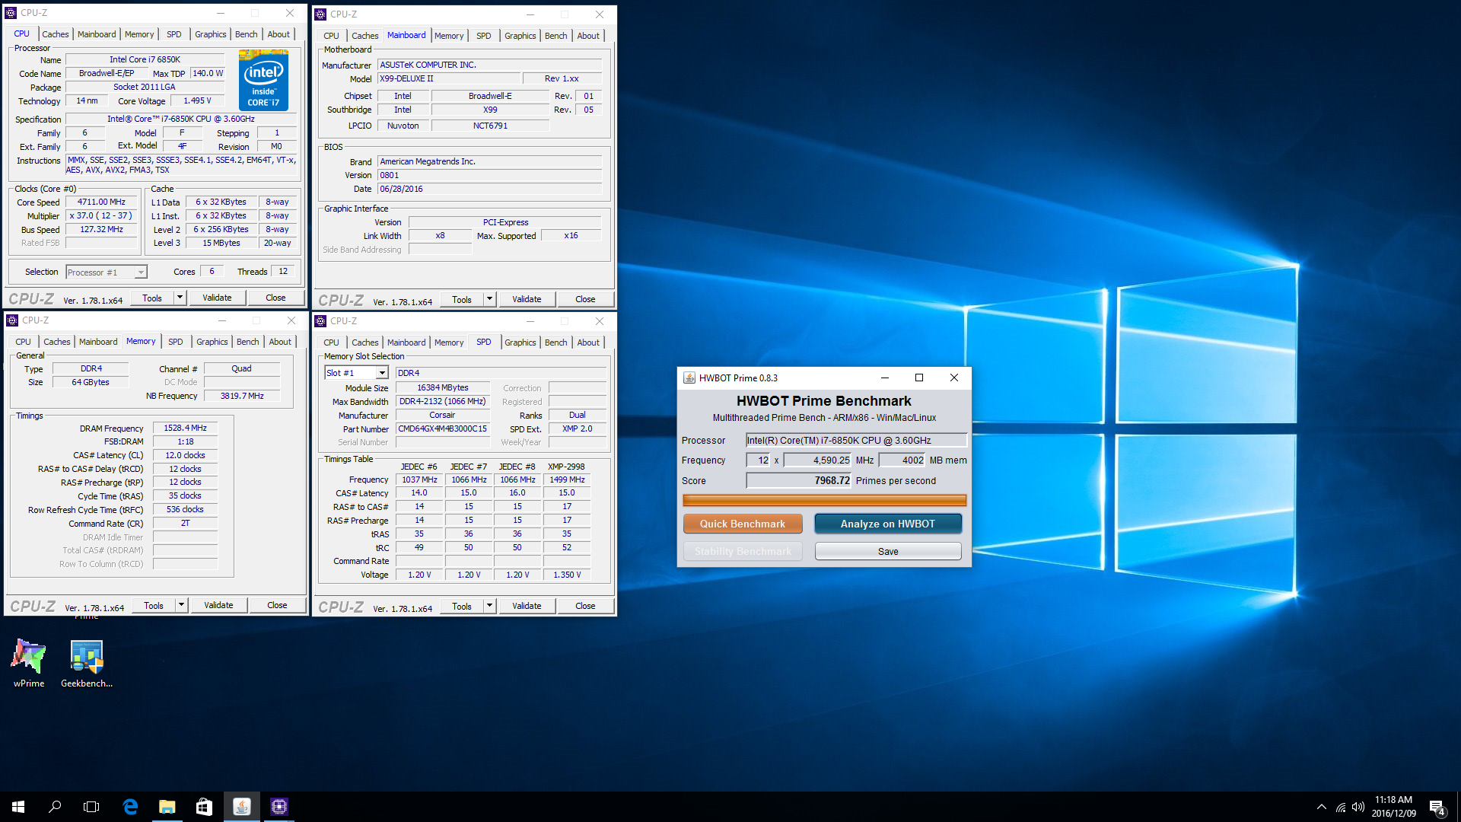Click the Part Number CMD64GX4M4B3000C15 field
The image size is (1461, 822).
pyautogui.click(x=442, y=429)
